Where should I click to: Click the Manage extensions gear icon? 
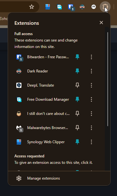(19, 178)
